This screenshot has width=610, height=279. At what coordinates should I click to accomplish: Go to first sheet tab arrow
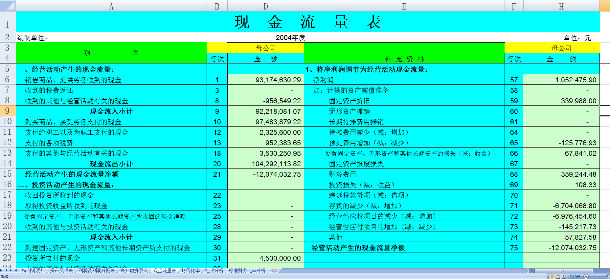pyautogui.click(x=2, y=270)
